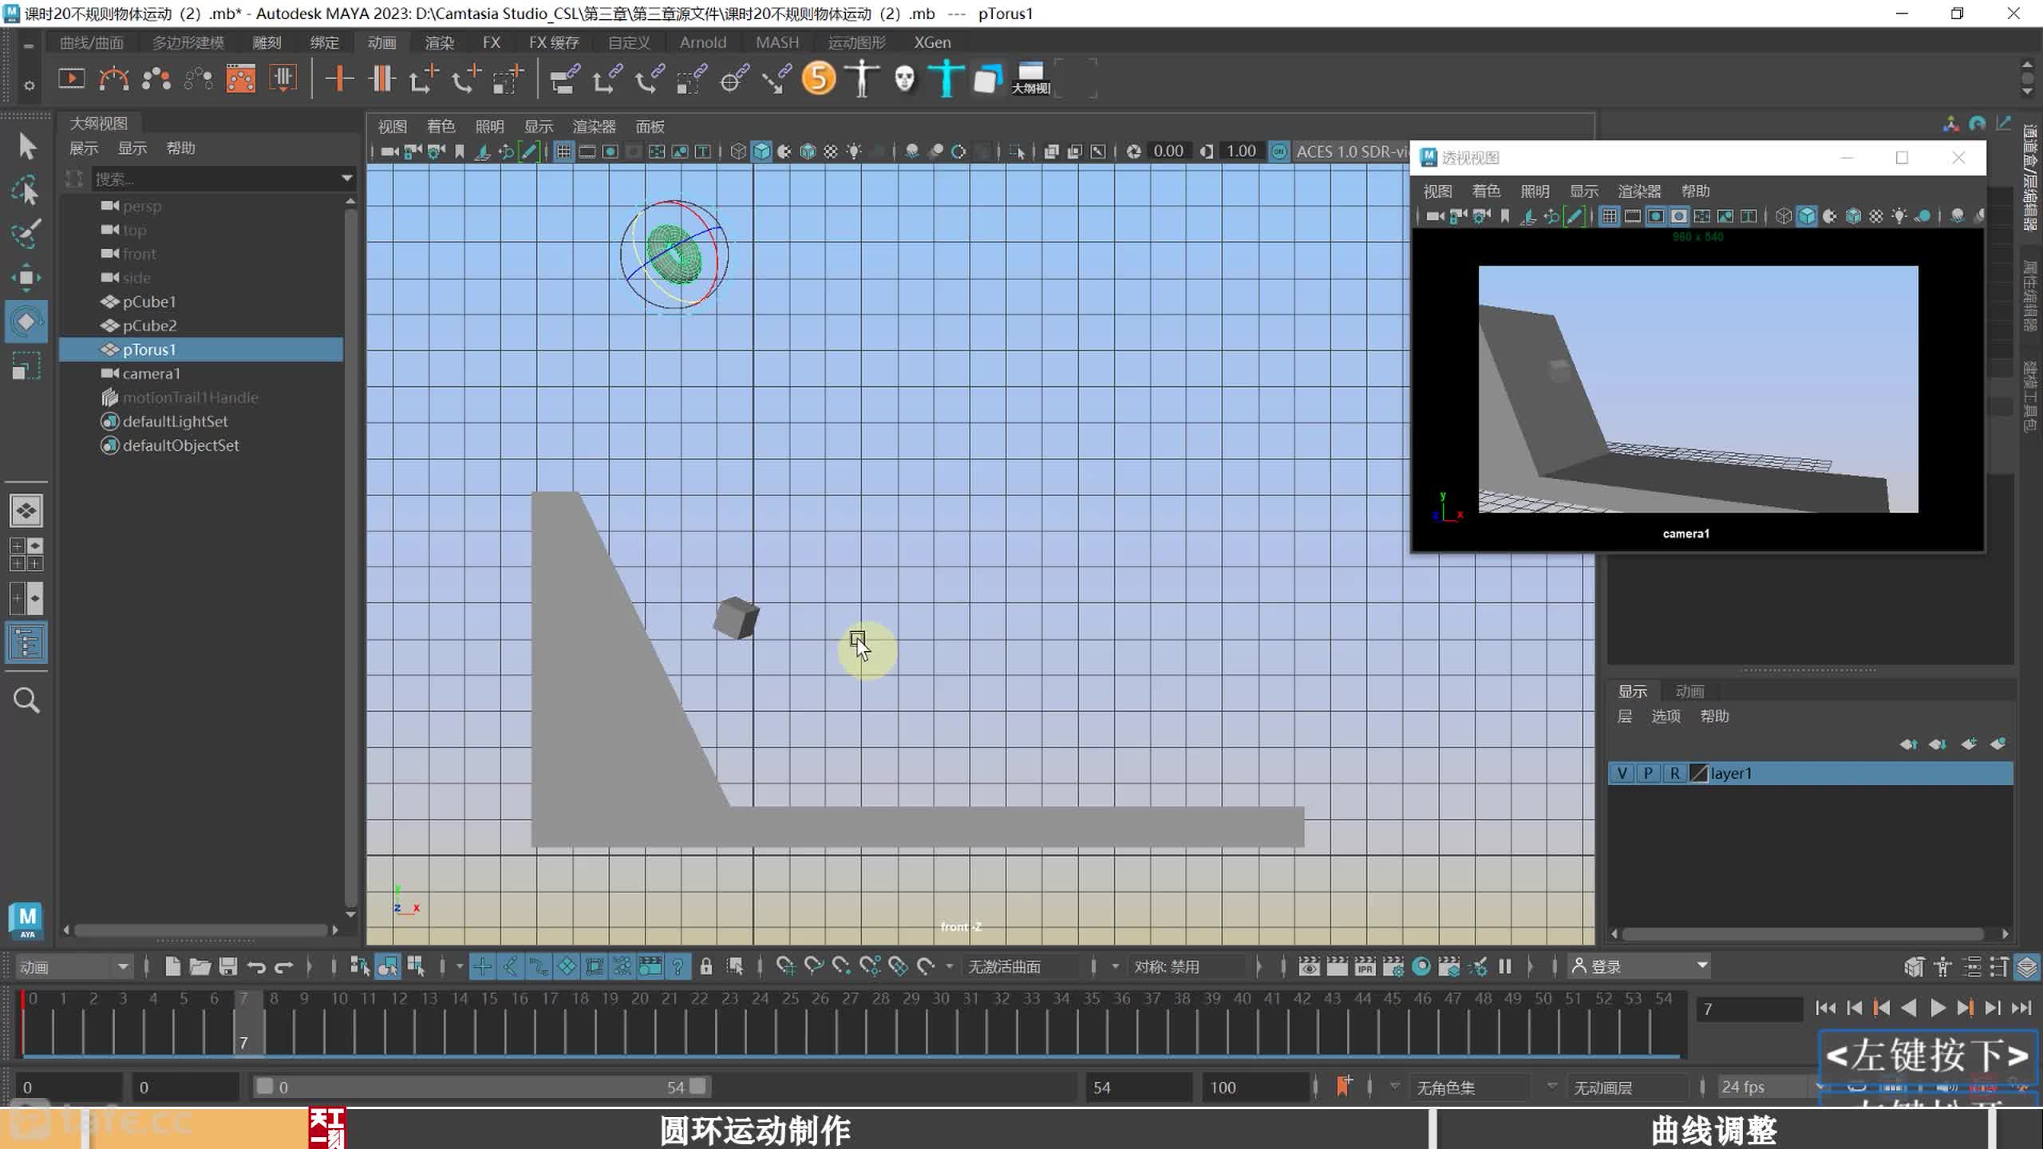Switch to the FX shelf tab
The image size is (2043, 1149).
click(x=492, y=42)
